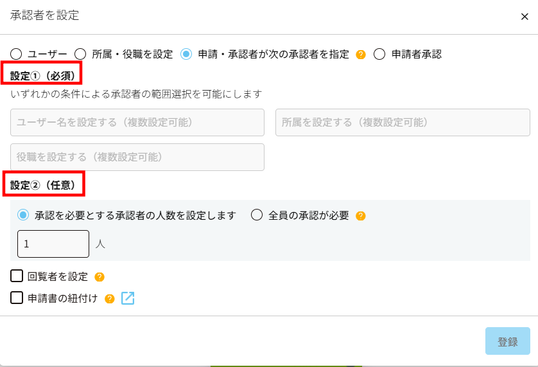
Task: Select the 申請者承認 radio option
Action: pyautogui.click(x=379, y=54)
